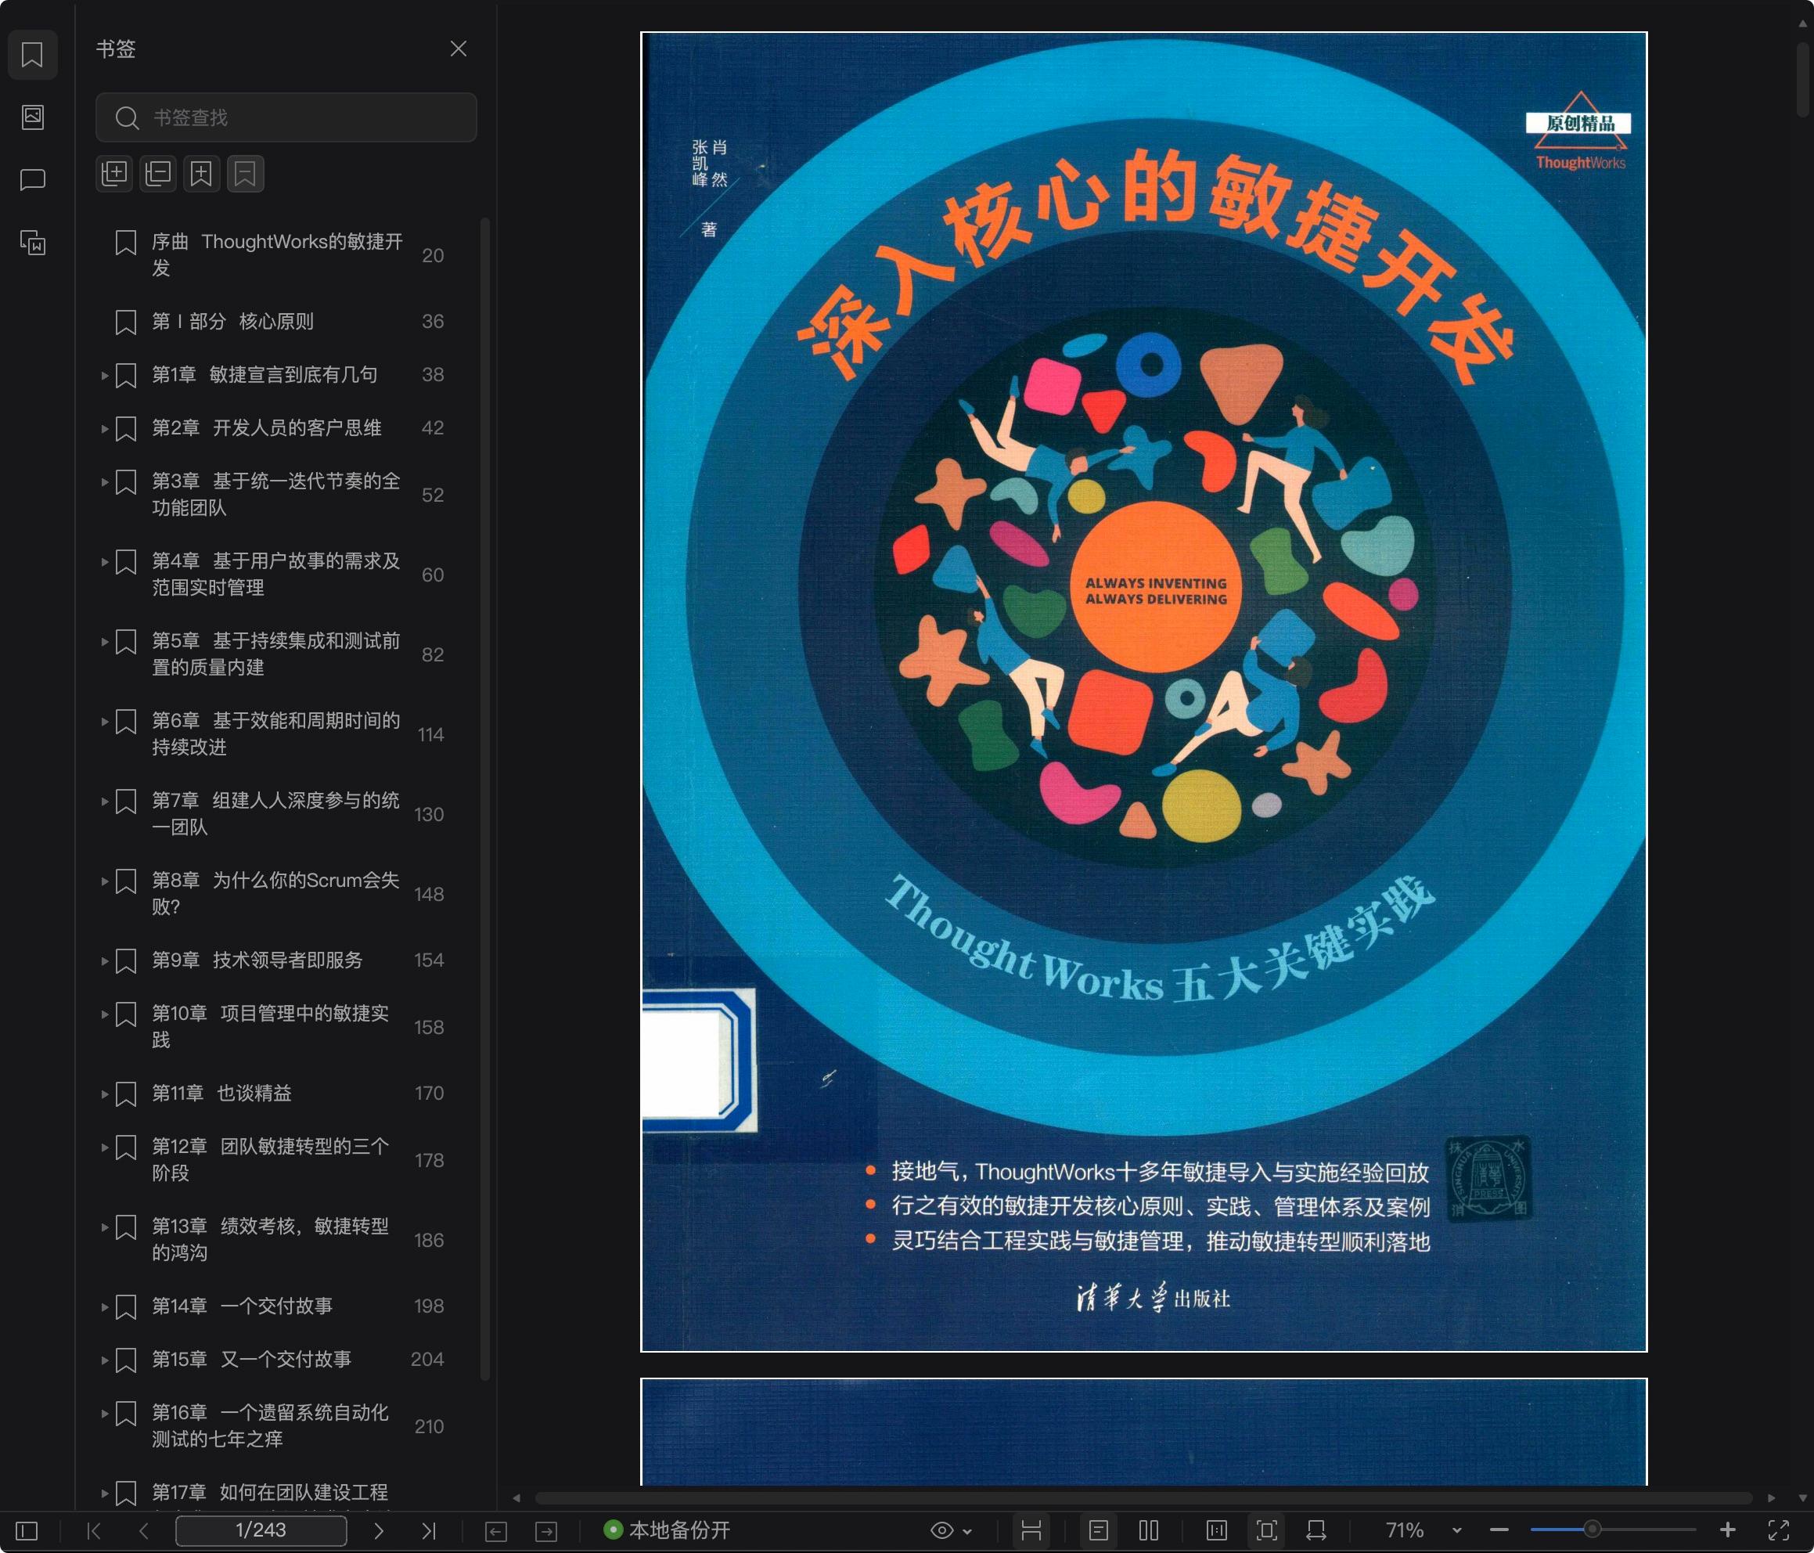Open the Word conversion sidebar icon
Image resolution: width=1814 pixels, height=1553 pixels.
(32, 242)
